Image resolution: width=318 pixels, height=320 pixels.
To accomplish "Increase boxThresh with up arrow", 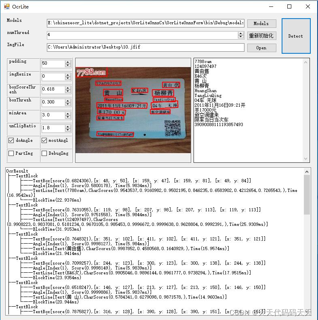I will point(68,101).
